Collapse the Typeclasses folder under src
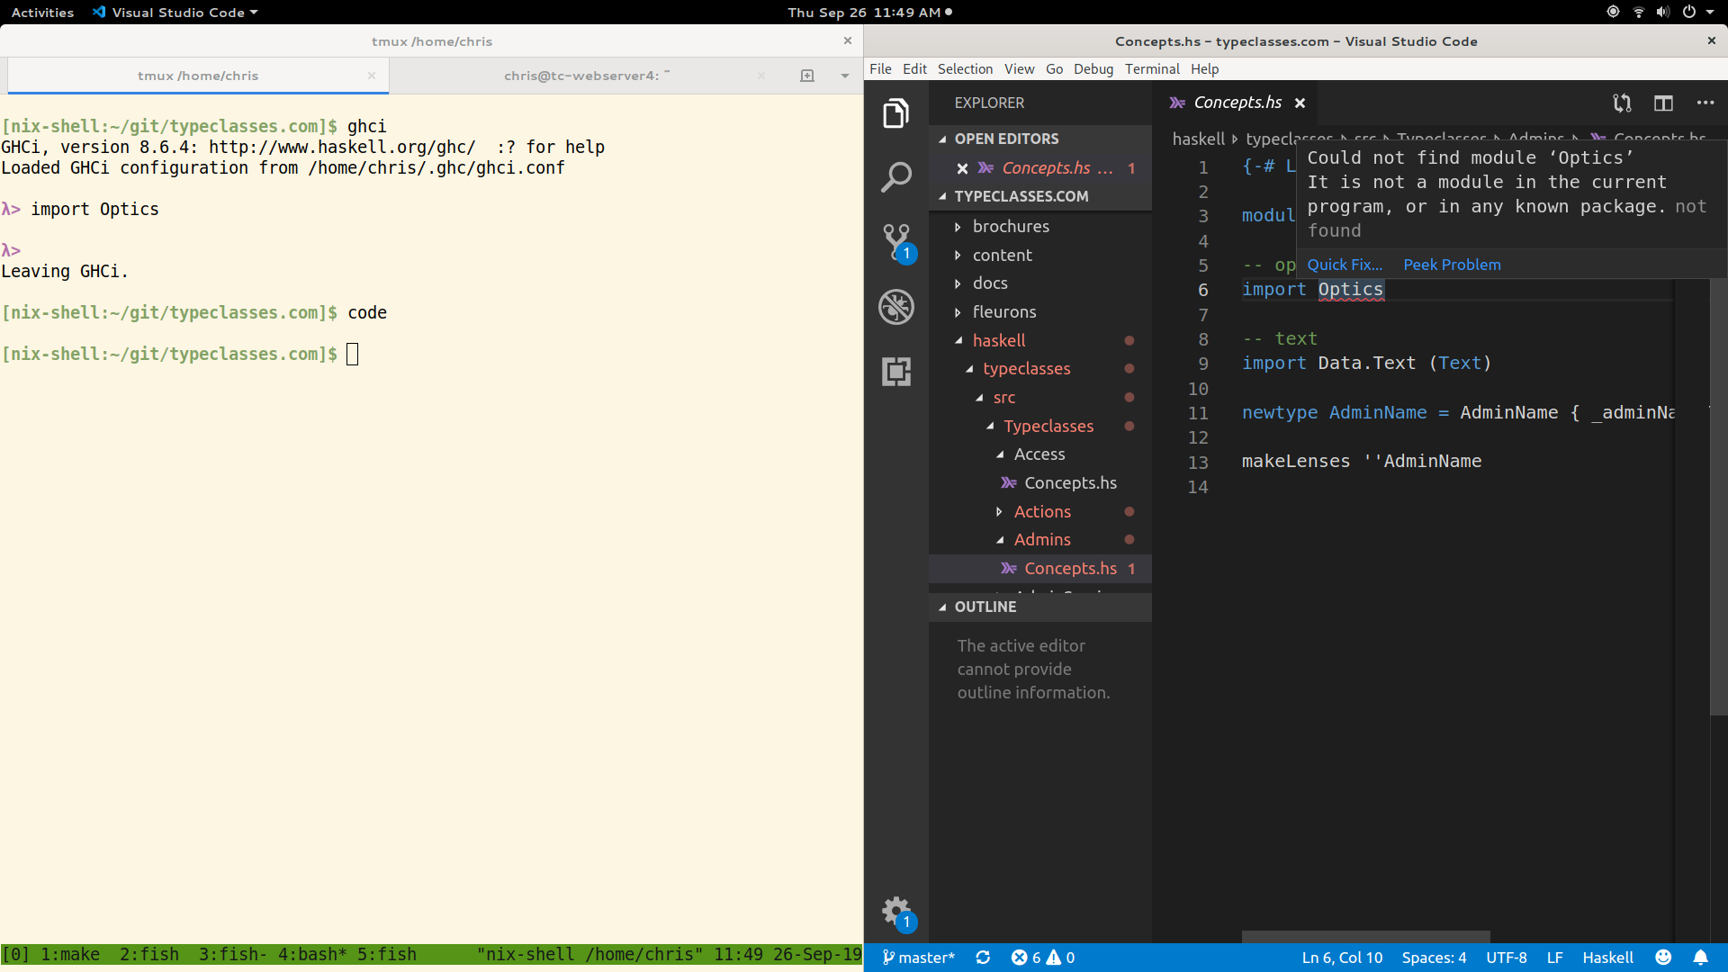 [1040, 427]
